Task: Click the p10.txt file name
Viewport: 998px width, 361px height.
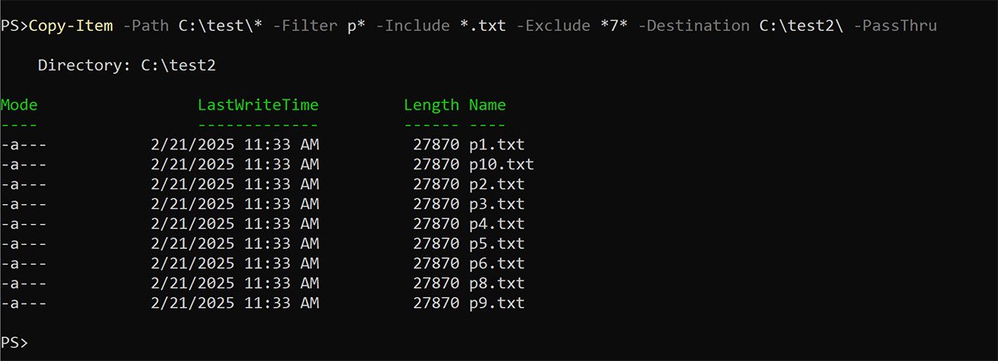Action: 501,164
